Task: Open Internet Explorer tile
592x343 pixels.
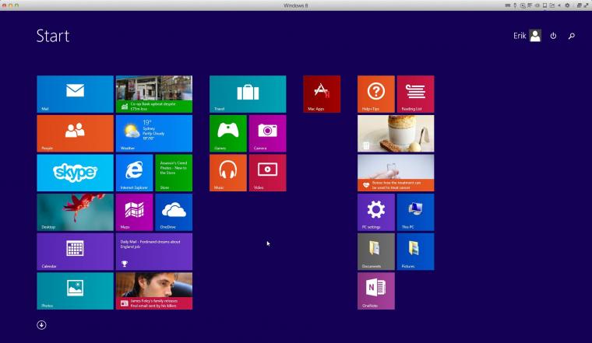Action: tap(135, 173)
